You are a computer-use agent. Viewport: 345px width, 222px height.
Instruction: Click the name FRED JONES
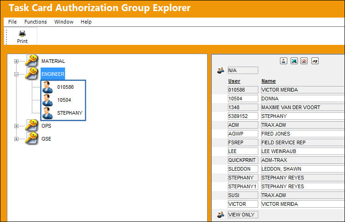(x=276, y=134)
